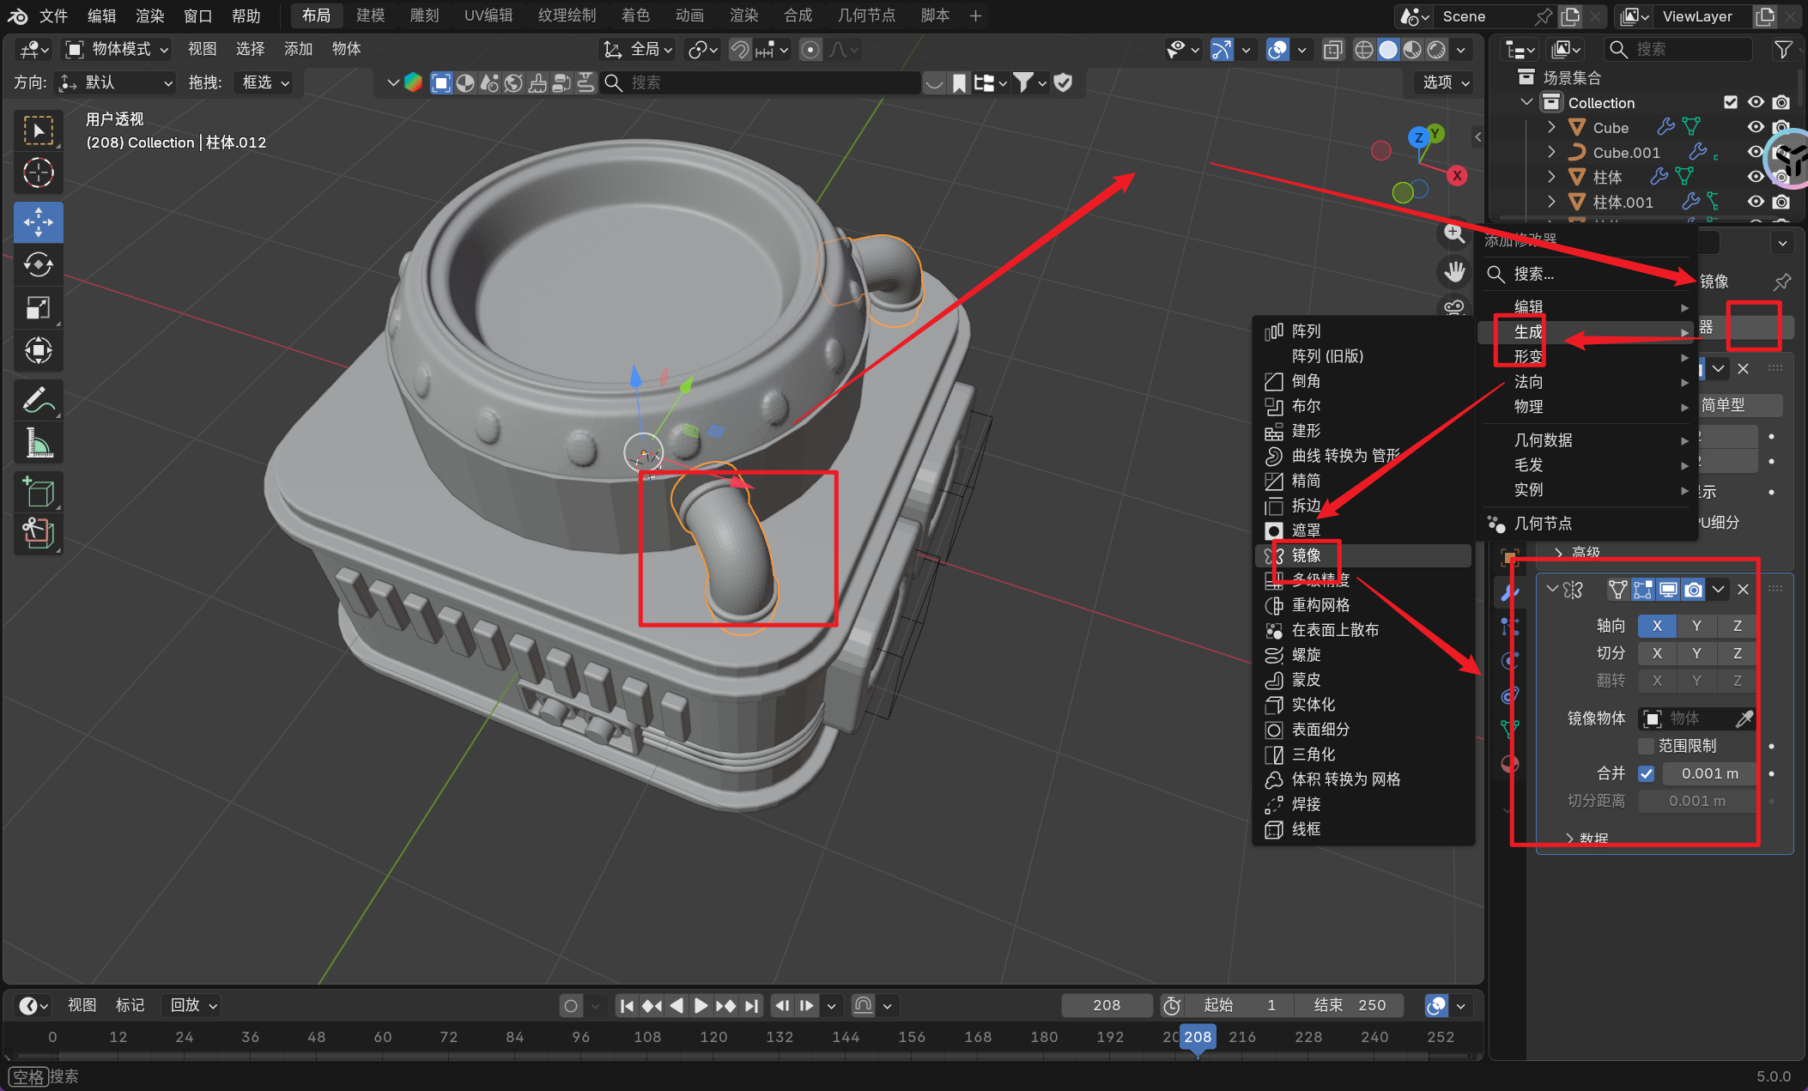Select the Scale tool
The image size is (1808, 1091).
click(x=38, y=308)
